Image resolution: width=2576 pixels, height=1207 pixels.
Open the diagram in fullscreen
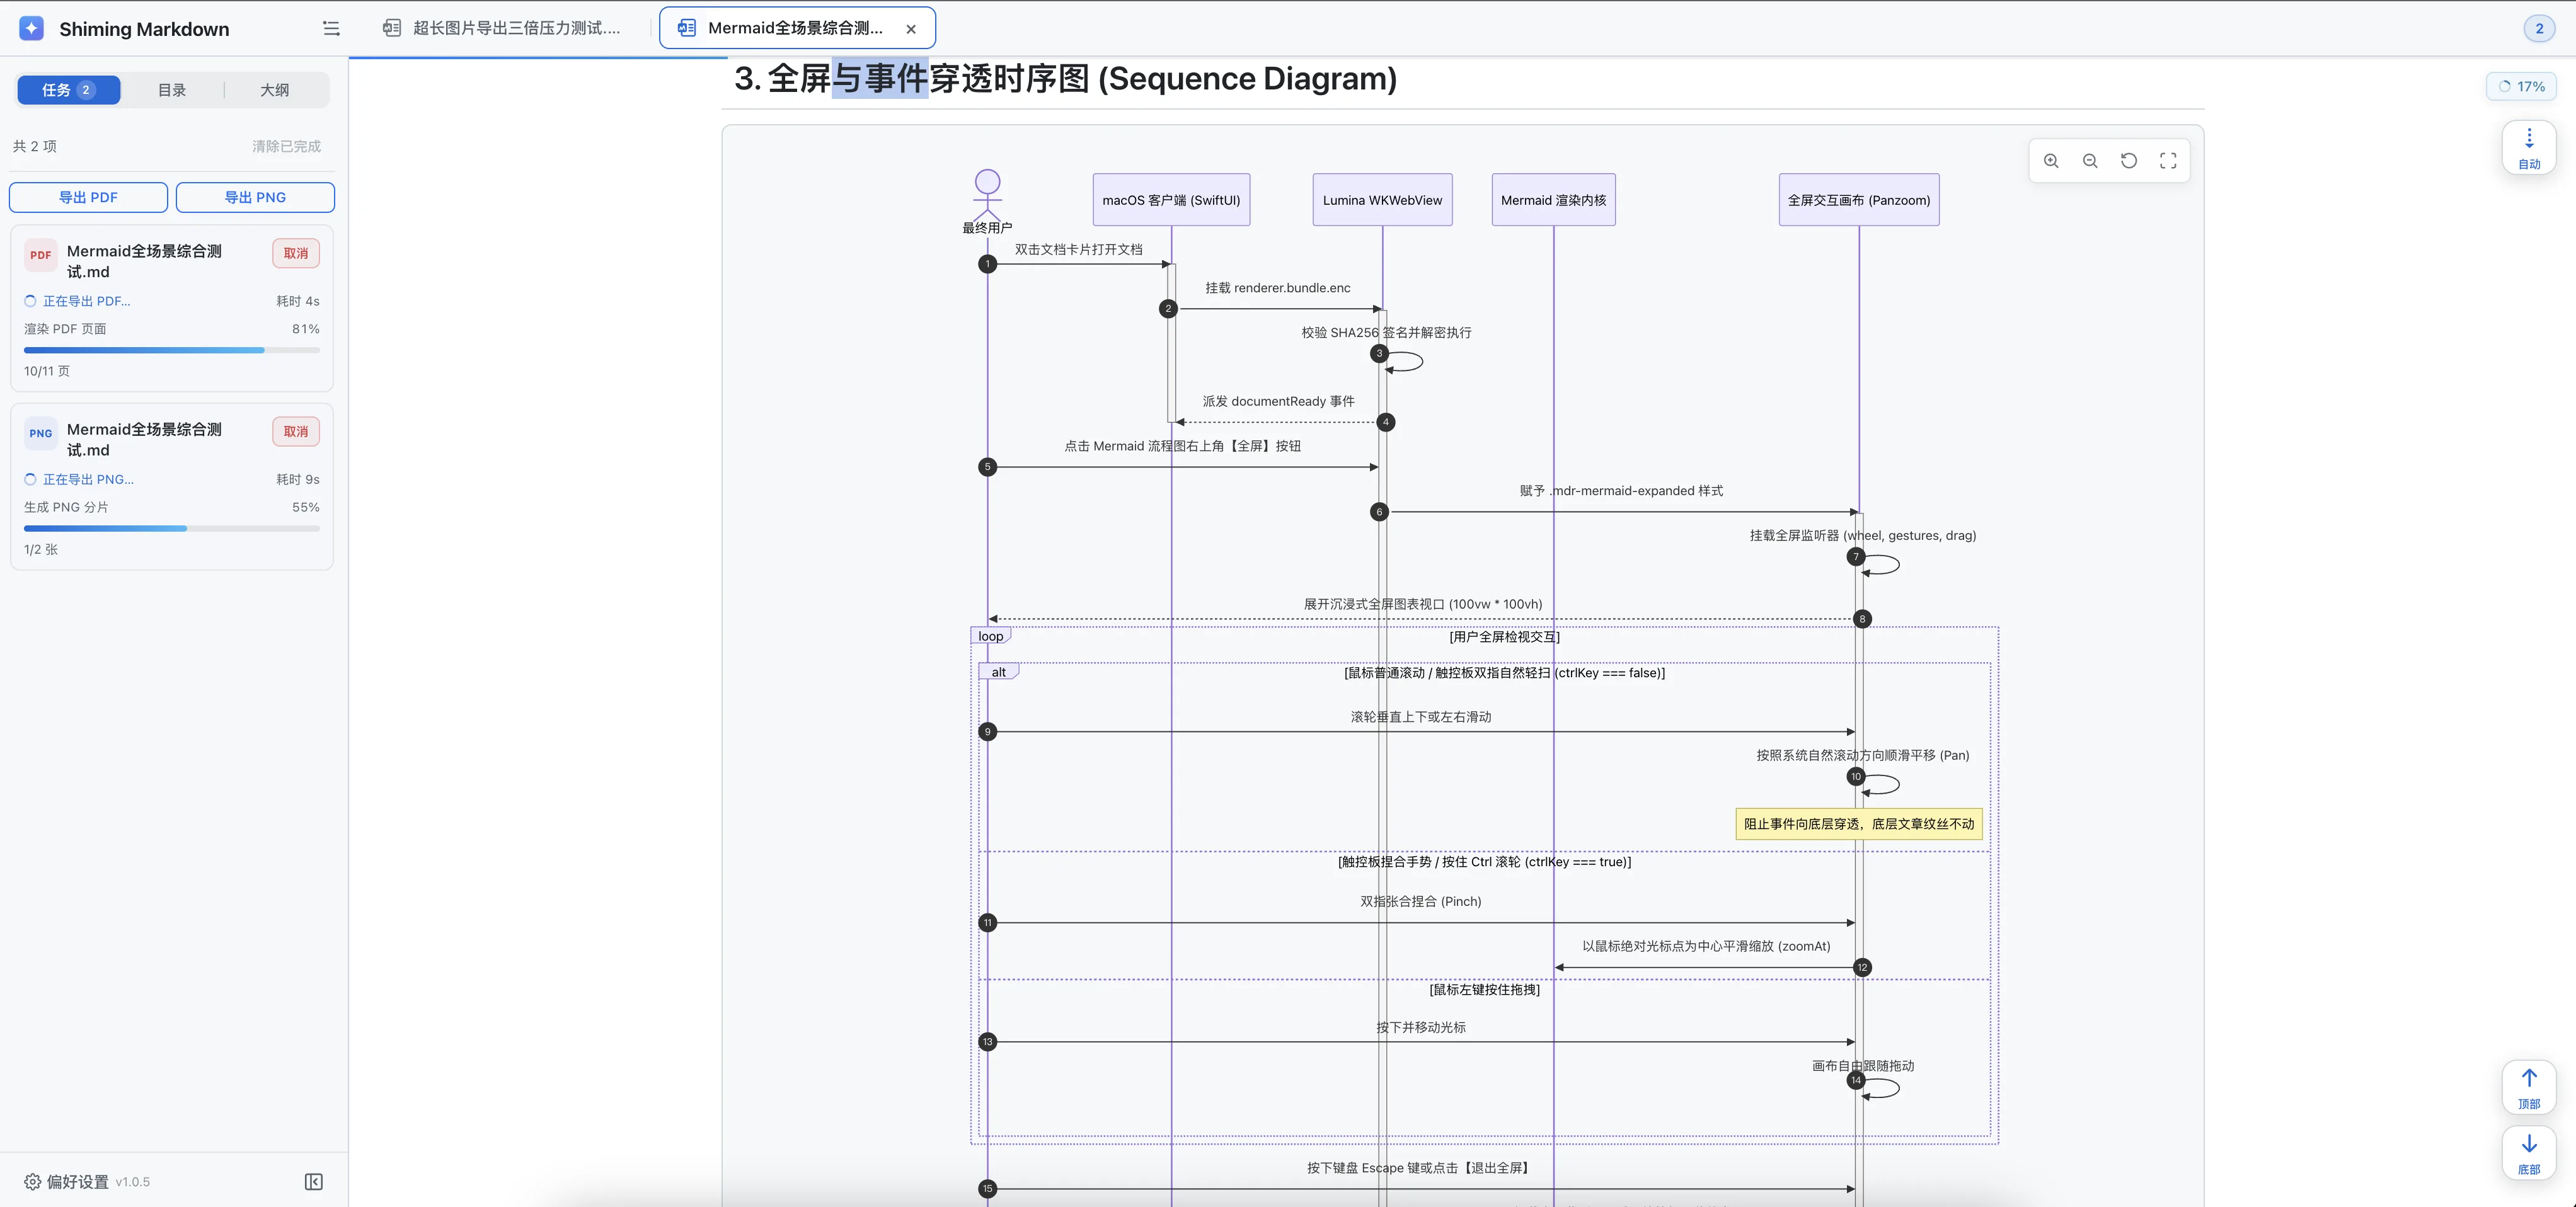click(x=2168, y=161)
